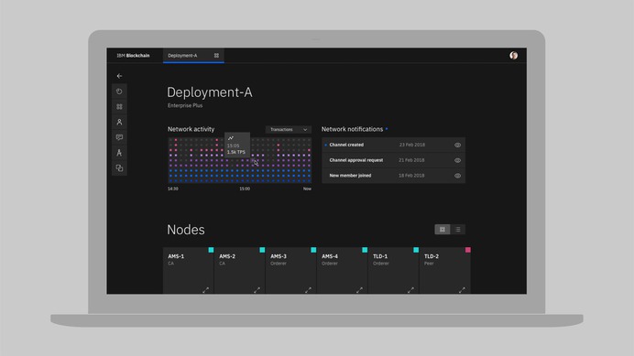Open the copy documents icon in sidebar
This screenshot has width=634, height=356.
pos(119,168)
